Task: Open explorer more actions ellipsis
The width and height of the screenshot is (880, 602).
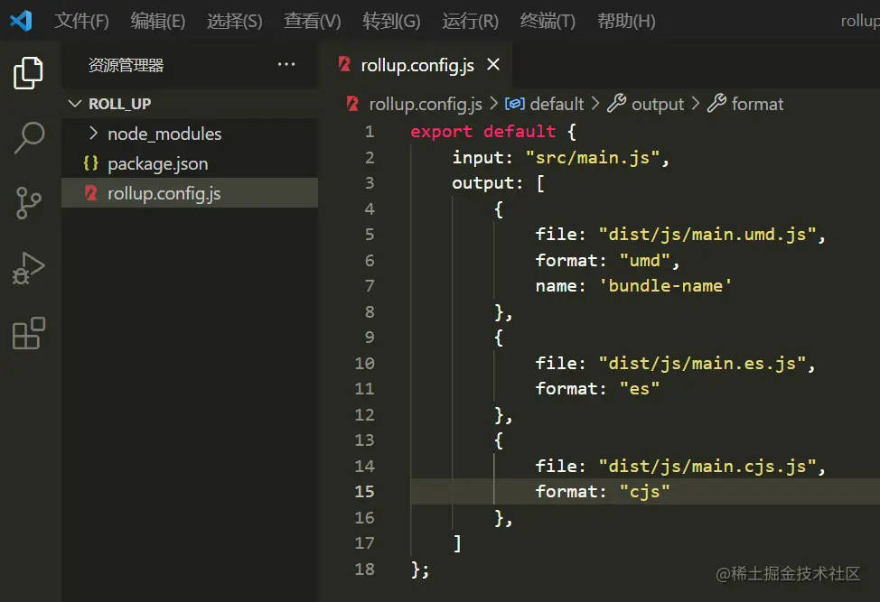Action: pyautogui.click(x=286, y=64)
